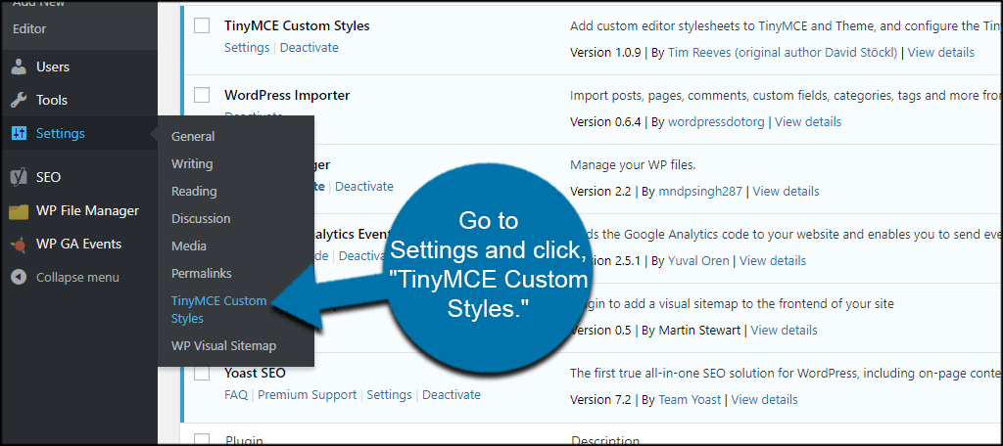View details for Yoast SEO version 7.2
This screenshot has height=446, width=1003.
tap(764, 399)
